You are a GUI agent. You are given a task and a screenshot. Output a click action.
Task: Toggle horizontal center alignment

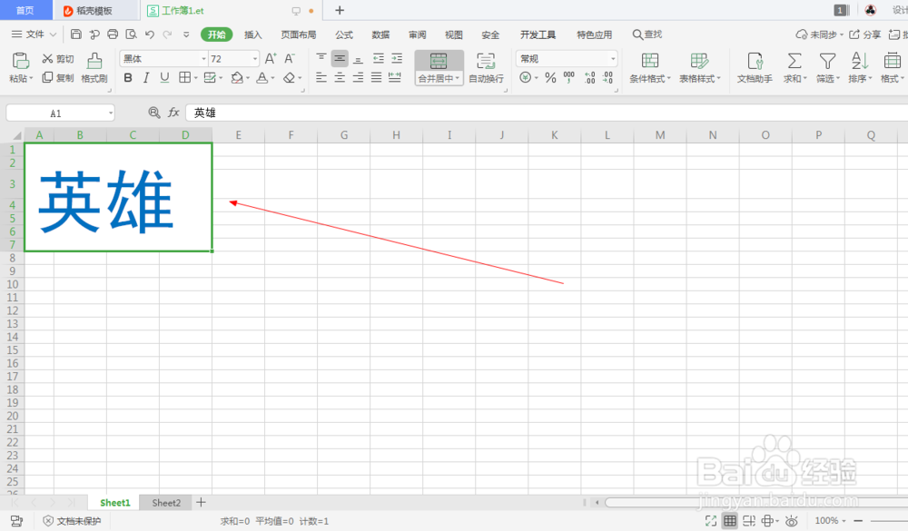pos(340,77)
